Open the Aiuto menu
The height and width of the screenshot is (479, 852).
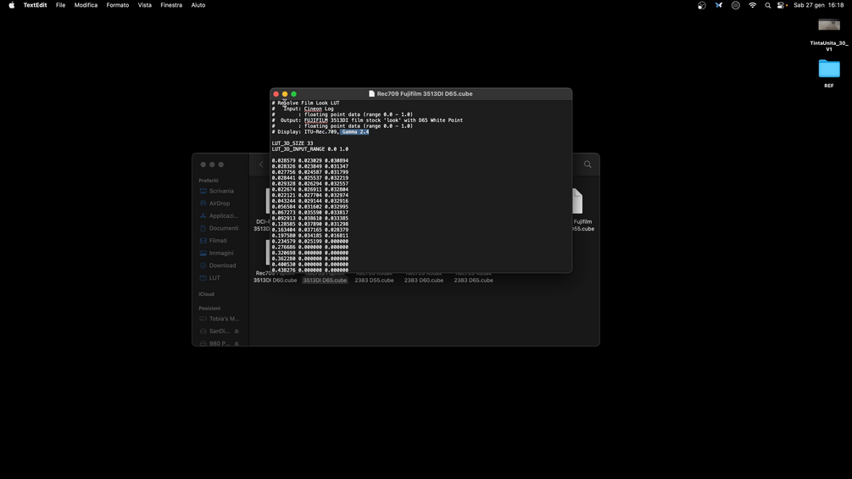[198, 5]
